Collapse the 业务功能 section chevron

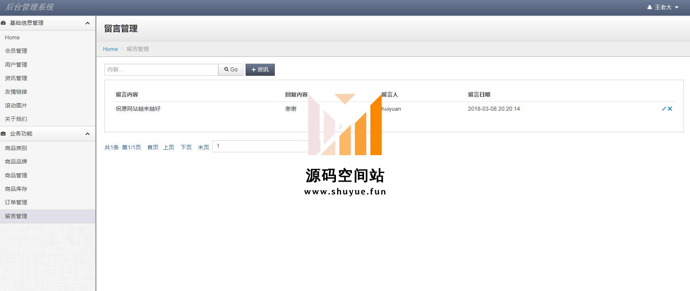pyautogui.click(x=87, y=134)
